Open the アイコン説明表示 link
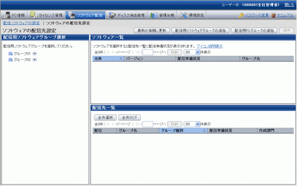Viewport: 297px width, 186px height. point(210,46)
